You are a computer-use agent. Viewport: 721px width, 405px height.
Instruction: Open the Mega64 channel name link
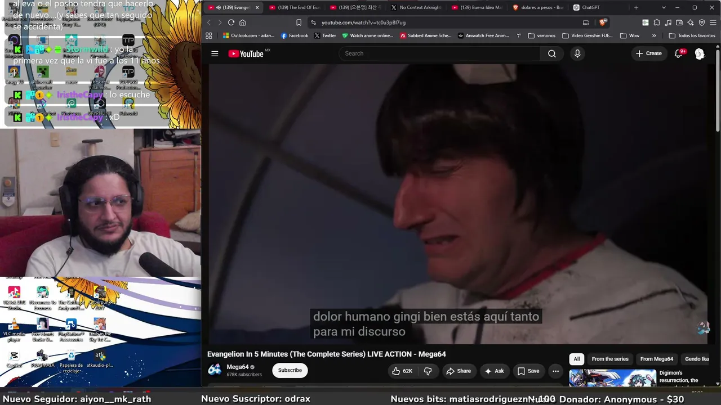(x=238, y=367)
